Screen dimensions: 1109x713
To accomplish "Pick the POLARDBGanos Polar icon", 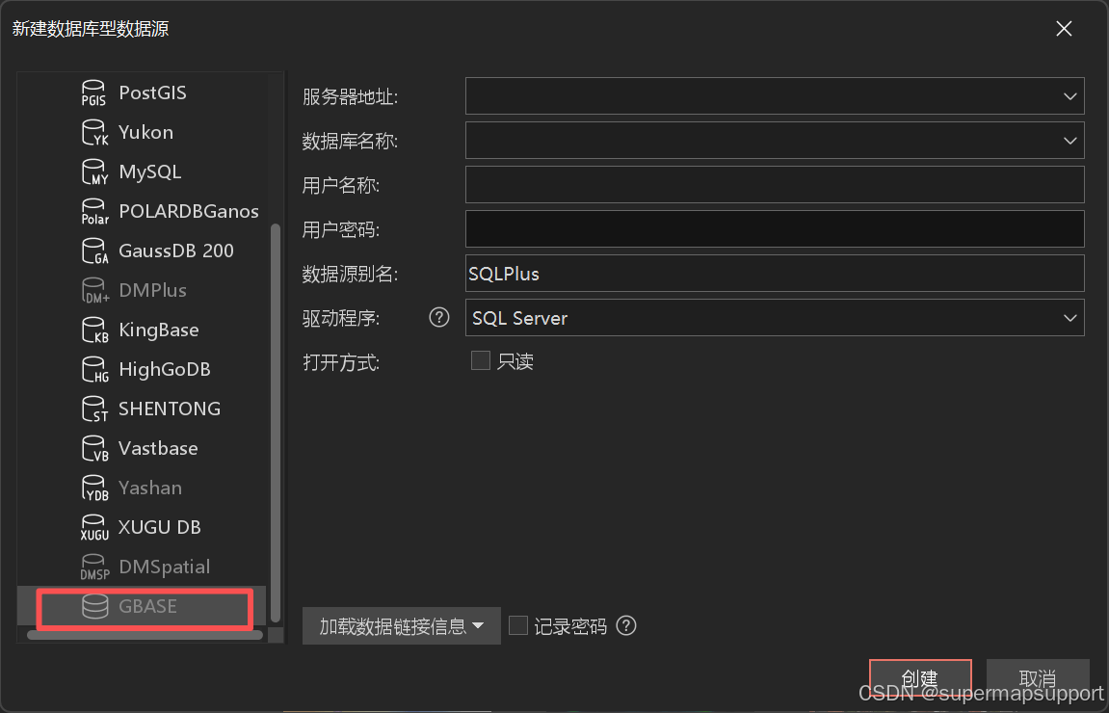I will tap(94, 212).
